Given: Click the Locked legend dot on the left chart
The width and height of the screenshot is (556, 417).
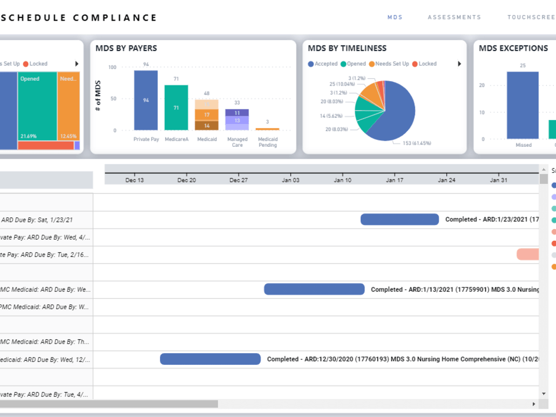Looking at the screenshot, I should pyautogui.click(x=26, y=63).
